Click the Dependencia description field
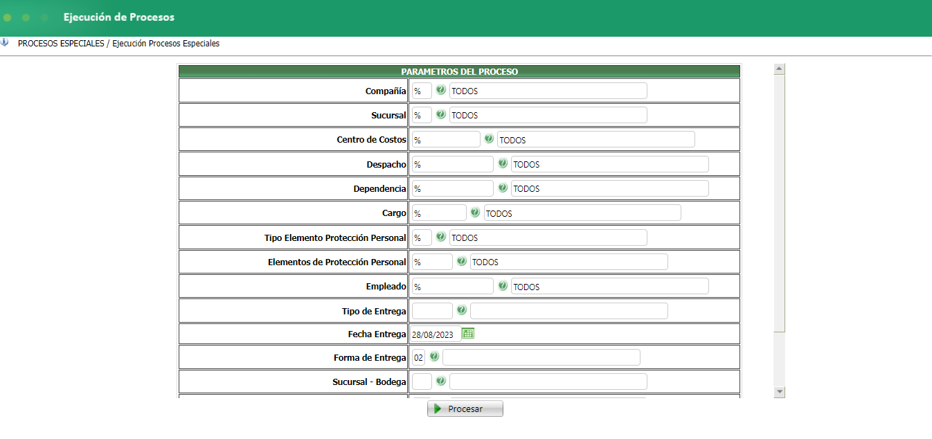932x439 pixels. point(610,188)
